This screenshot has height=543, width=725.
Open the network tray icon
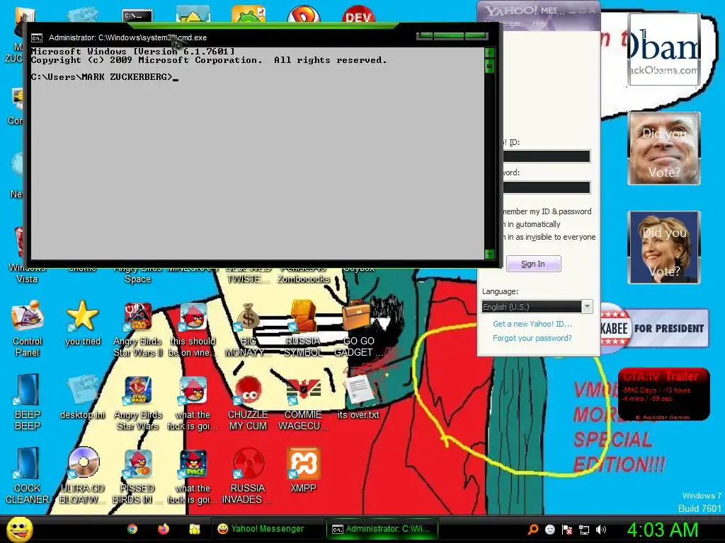(584, 530)
